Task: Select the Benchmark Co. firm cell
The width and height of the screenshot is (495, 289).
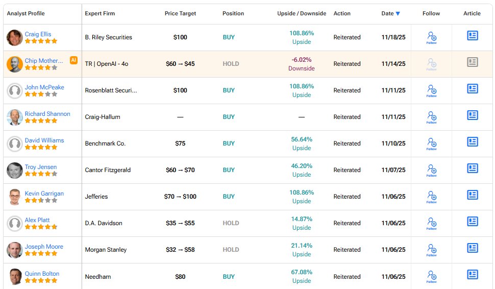Action: point(105,143)
